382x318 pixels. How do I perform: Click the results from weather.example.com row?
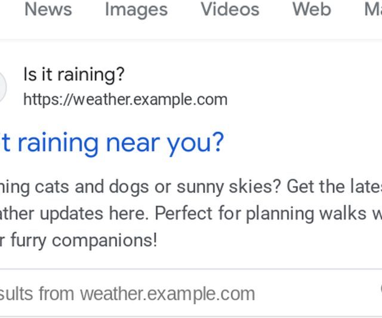click(x=191, y=294)
